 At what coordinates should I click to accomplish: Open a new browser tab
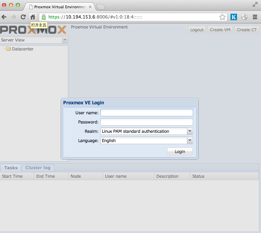pos(101,7)
